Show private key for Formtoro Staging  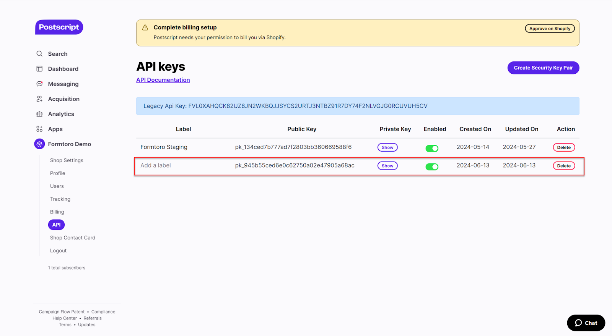tap(387, 147)
